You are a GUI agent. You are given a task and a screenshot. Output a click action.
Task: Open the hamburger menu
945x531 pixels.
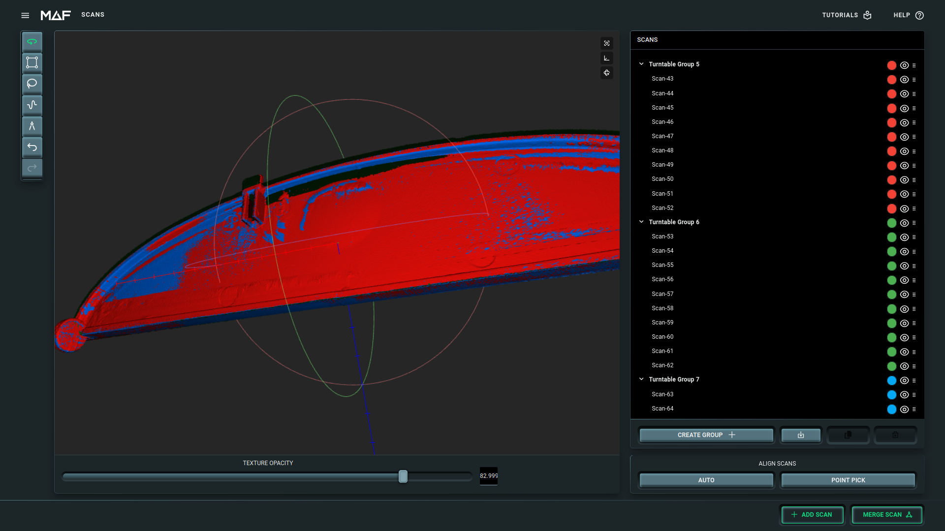click(25, 15)
